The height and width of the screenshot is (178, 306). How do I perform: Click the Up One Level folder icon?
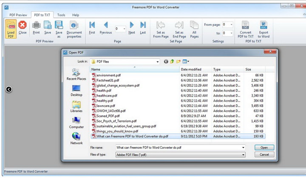tap(172, 62)
